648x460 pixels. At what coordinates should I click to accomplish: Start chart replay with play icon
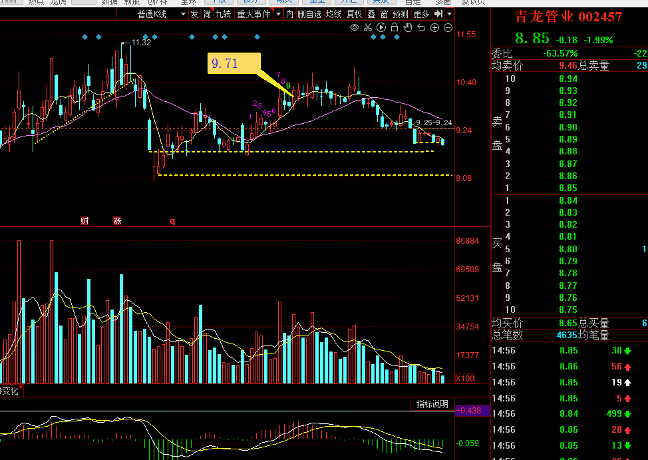(381, 28)
